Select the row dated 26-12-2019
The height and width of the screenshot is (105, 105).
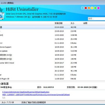(52, 71)
